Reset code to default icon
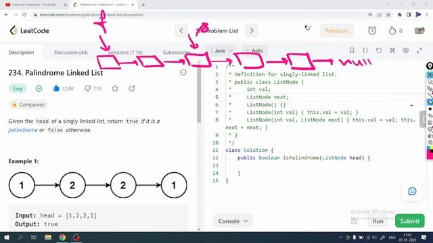433x243 pixels. coord(379,51)
